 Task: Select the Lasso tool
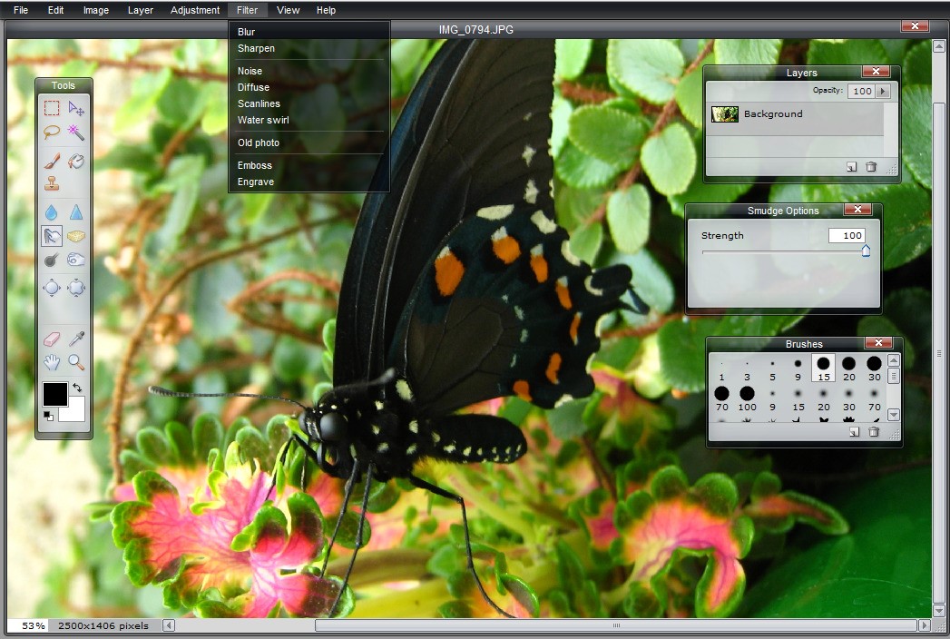[52, 133]
